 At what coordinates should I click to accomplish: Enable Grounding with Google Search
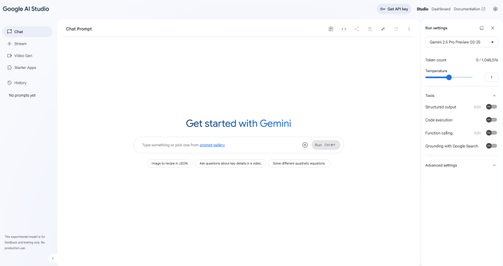491,146
